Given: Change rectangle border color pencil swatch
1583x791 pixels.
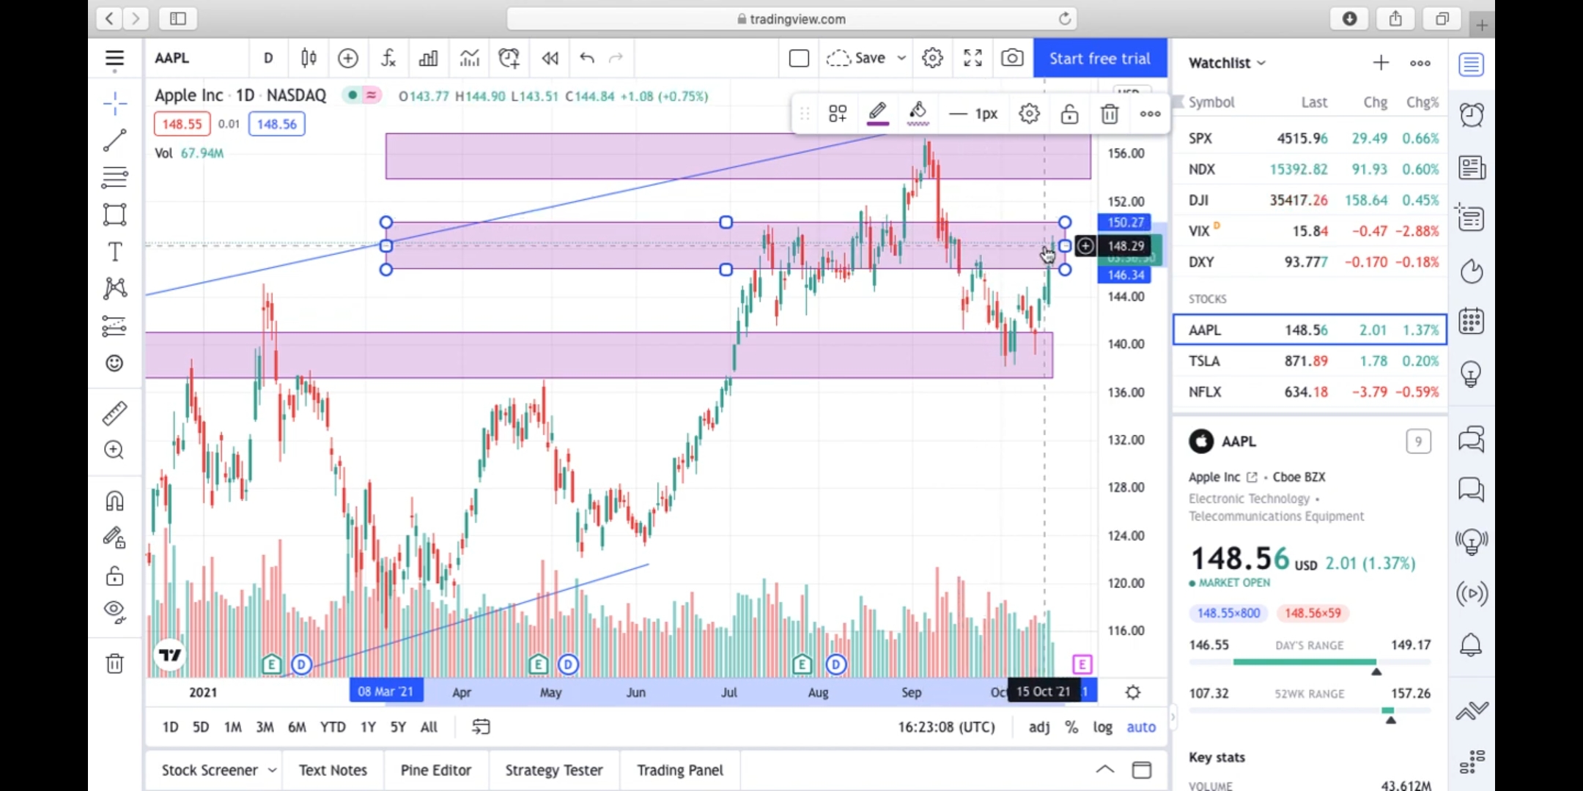Looking at the screenshot, I should coord(877,114).
